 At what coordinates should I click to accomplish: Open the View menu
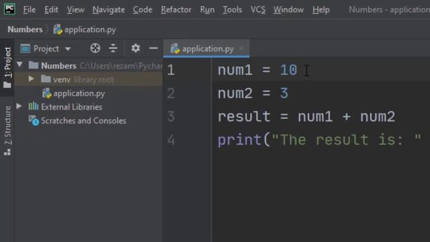[x=75, y=10]
